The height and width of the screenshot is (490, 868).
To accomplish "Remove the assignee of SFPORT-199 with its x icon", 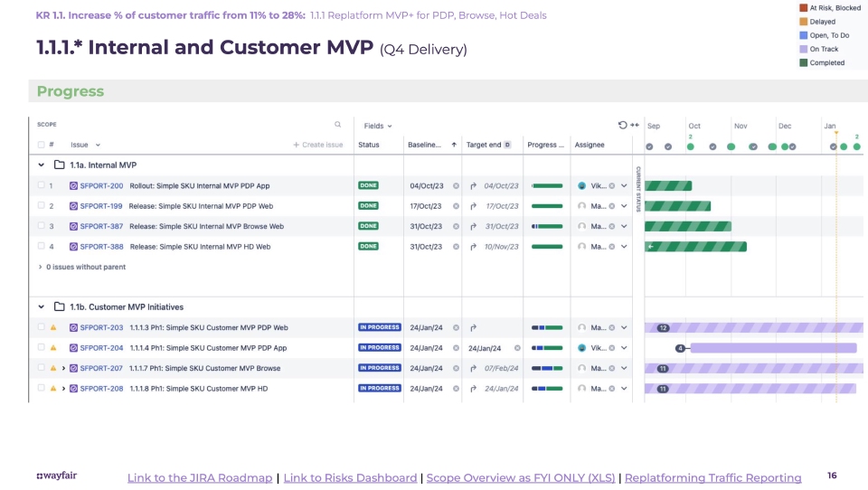I will tap(612, 206).
